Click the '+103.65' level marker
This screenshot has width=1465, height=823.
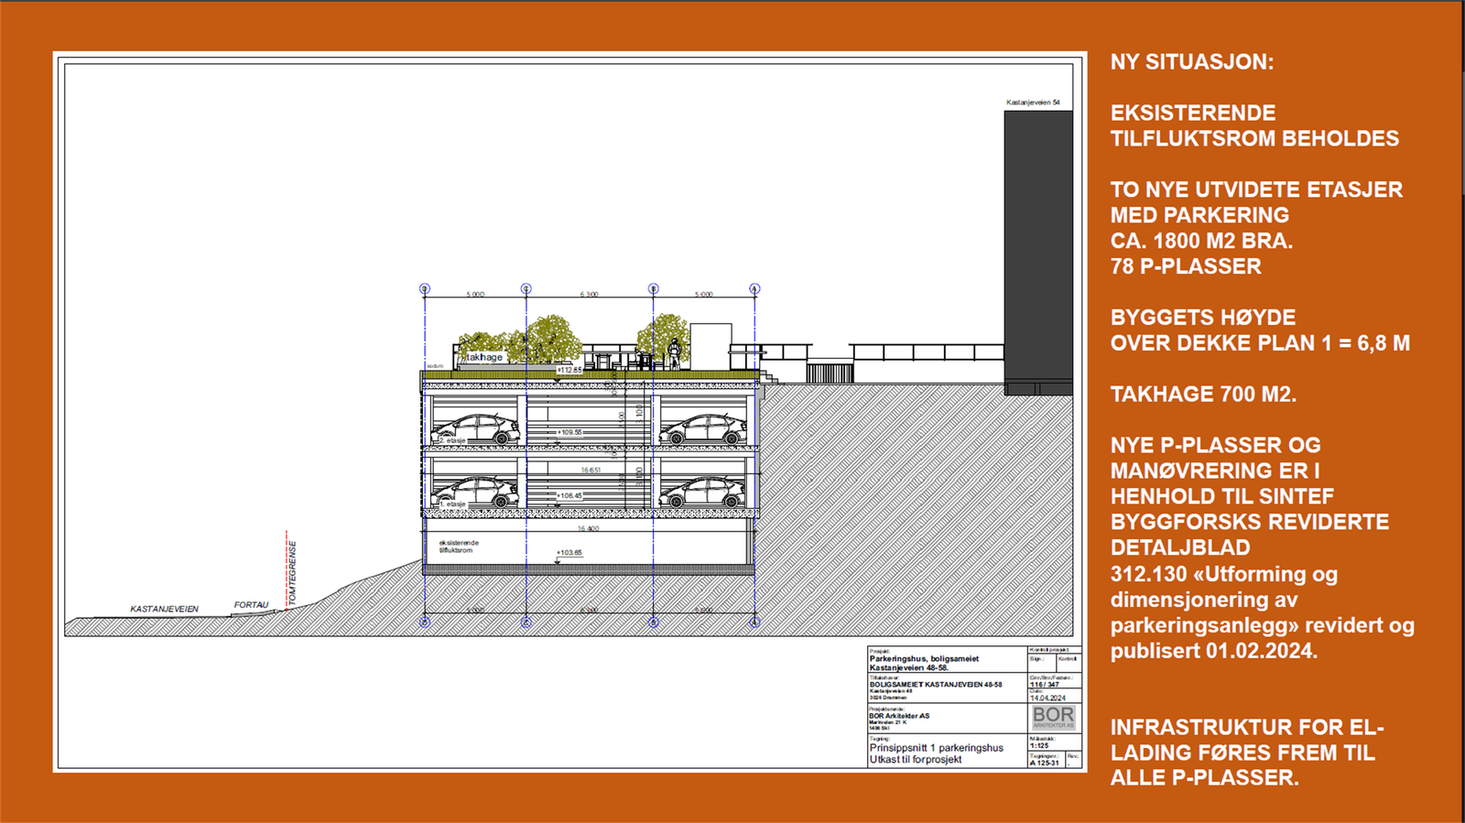coord(570,552)
